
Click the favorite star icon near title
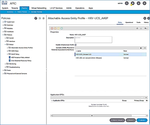click(145, 18)
